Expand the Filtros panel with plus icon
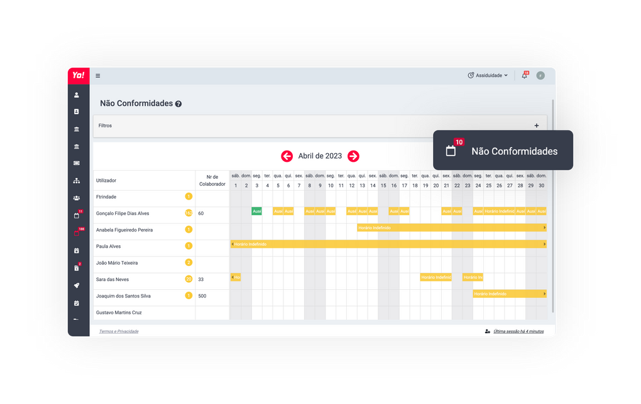The width and height of the screenshot is (641, 404). click(x=537, y=125)
